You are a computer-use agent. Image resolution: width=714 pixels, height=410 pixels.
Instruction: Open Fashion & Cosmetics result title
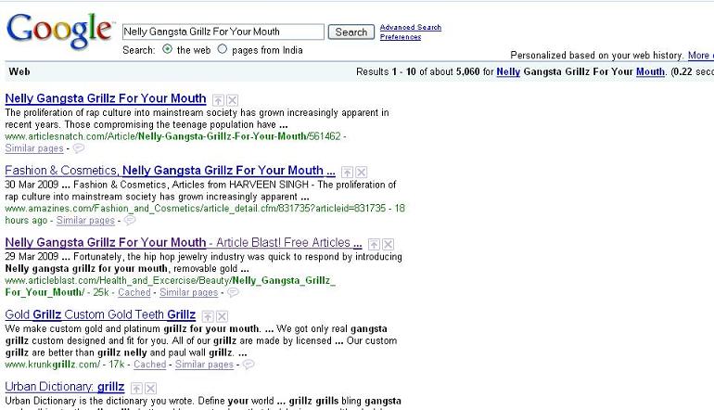pos(170,171)
